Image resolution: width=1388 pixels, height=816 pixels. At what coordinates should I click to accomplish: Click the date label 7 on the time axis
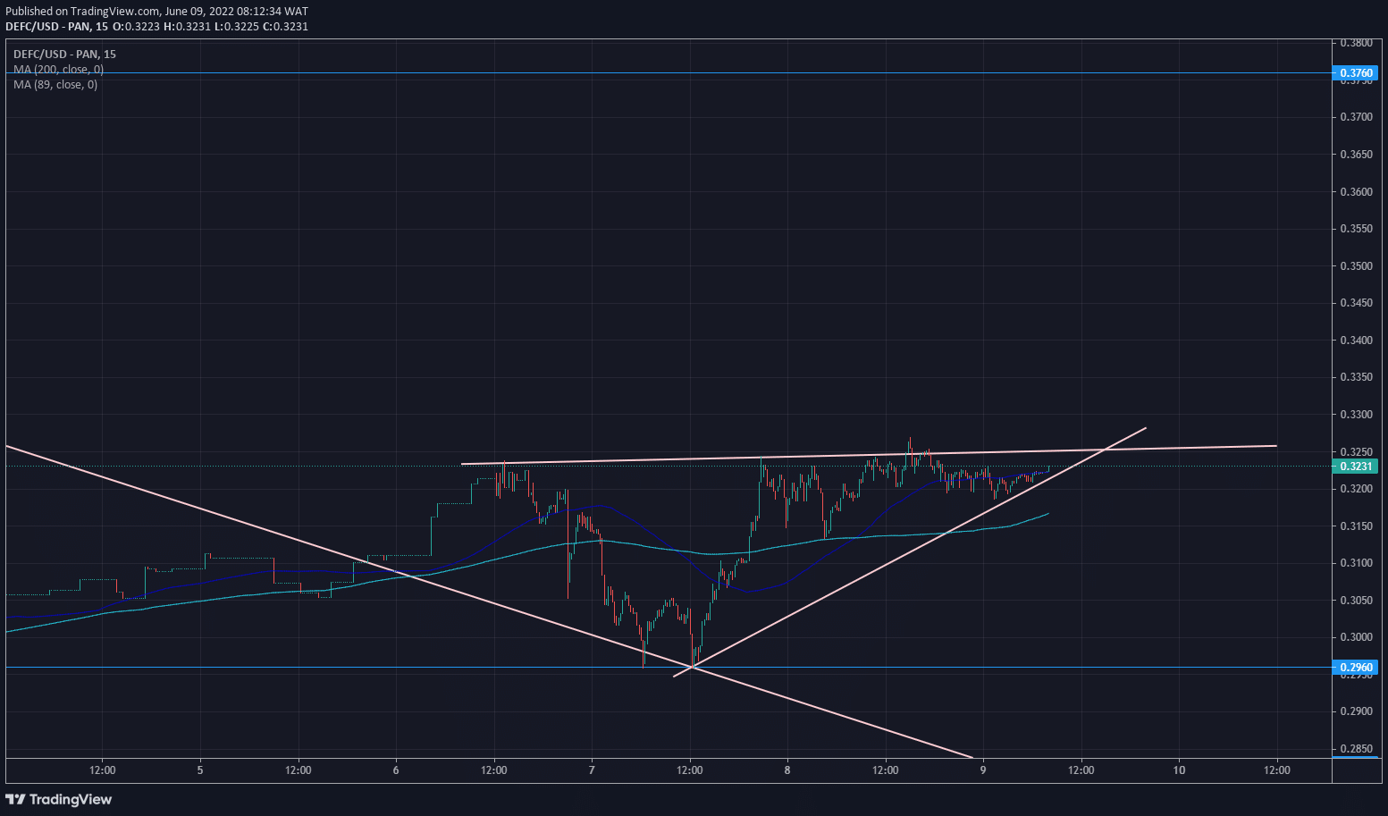pyautogui.click(x=592, y=770)
